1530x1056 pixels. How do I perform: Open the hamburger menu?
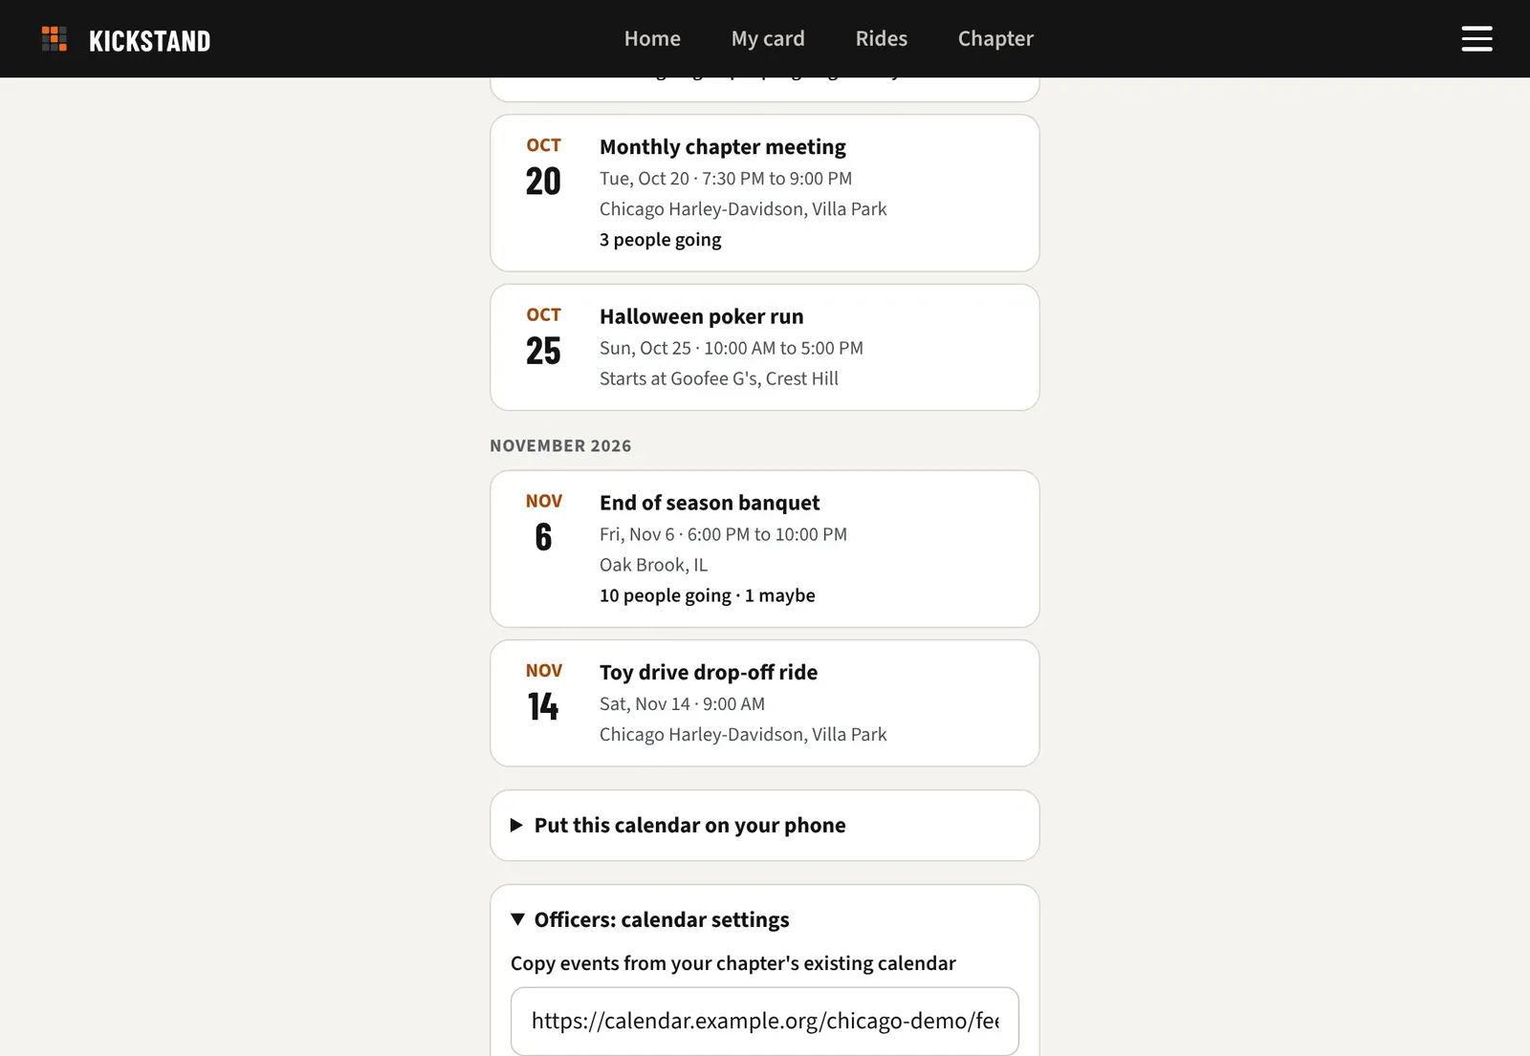(1476, 39)
